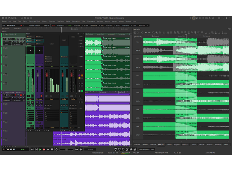Click the four-square grid icon at top right

[200, 18]
